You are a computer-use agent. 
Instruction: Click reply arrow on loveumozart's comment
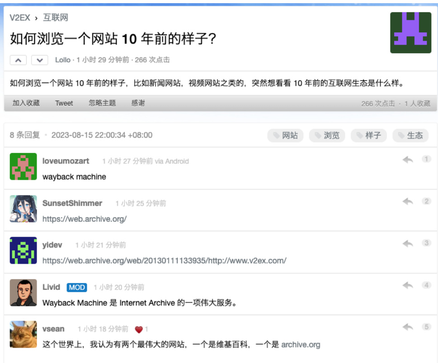coord(408,160)
